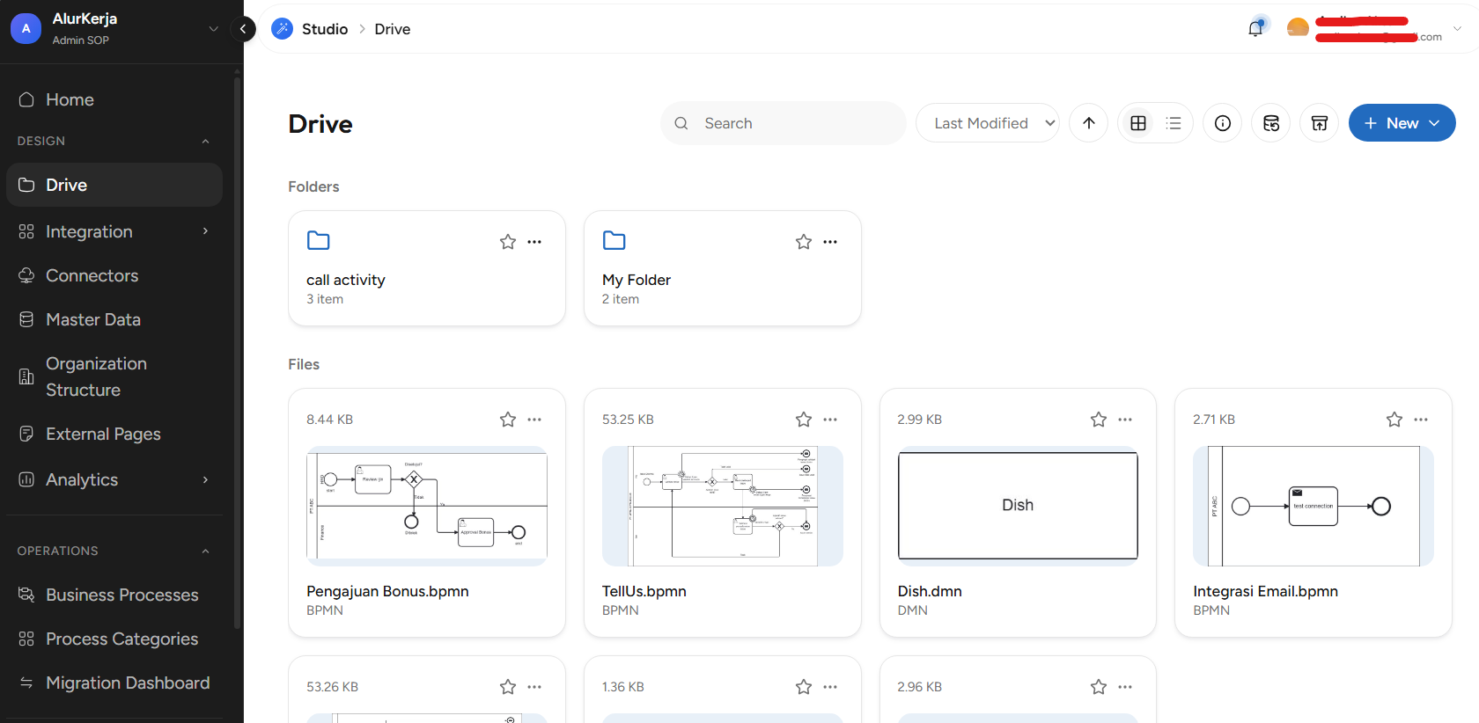Collapse the OPERATIONS section
The width and height of the screenshot is (1479, 723).
point(205,551)
